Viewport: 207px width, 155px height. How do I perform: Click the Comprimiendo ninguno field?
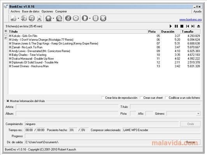point(102,124)
